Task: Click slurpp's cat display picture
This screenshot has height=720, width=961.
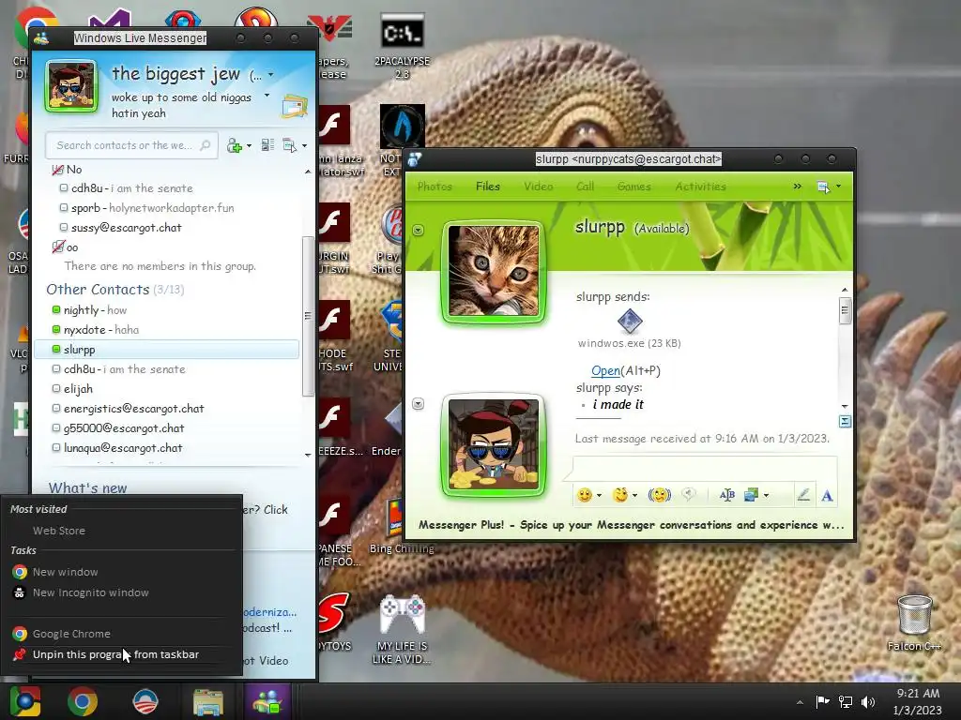Action: tap(494, 271)
